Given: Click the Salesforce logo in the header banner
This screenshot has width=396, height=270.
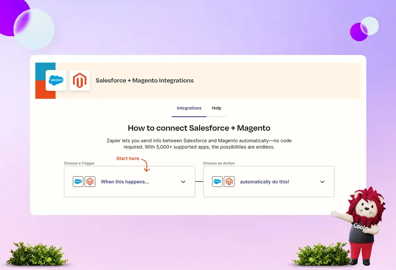Looking at the screenshot, I should pyautogui.click(x=56, y=80).
